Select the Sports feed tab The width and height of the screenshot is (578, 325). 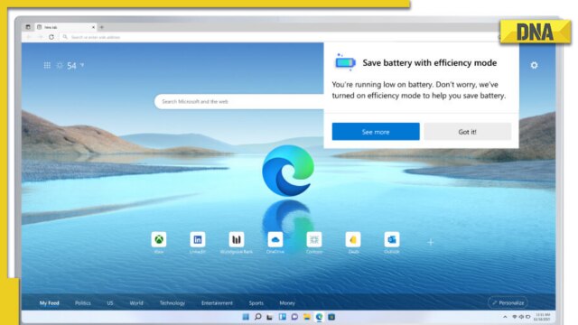[256, 303]
